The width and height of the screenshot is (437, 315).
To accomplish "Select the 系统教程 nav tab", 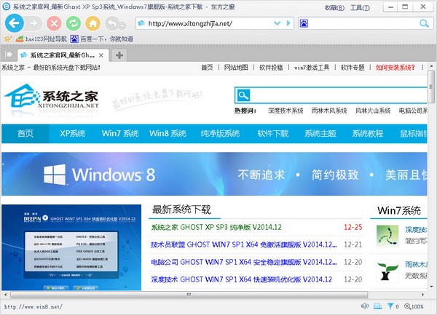I will tap(368, 134).
